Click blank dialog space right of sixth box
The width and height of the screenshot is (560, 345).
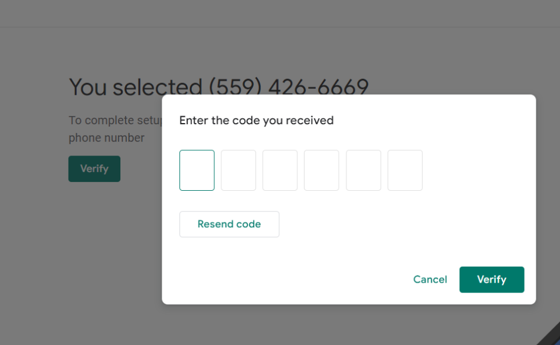pos(478,170)
